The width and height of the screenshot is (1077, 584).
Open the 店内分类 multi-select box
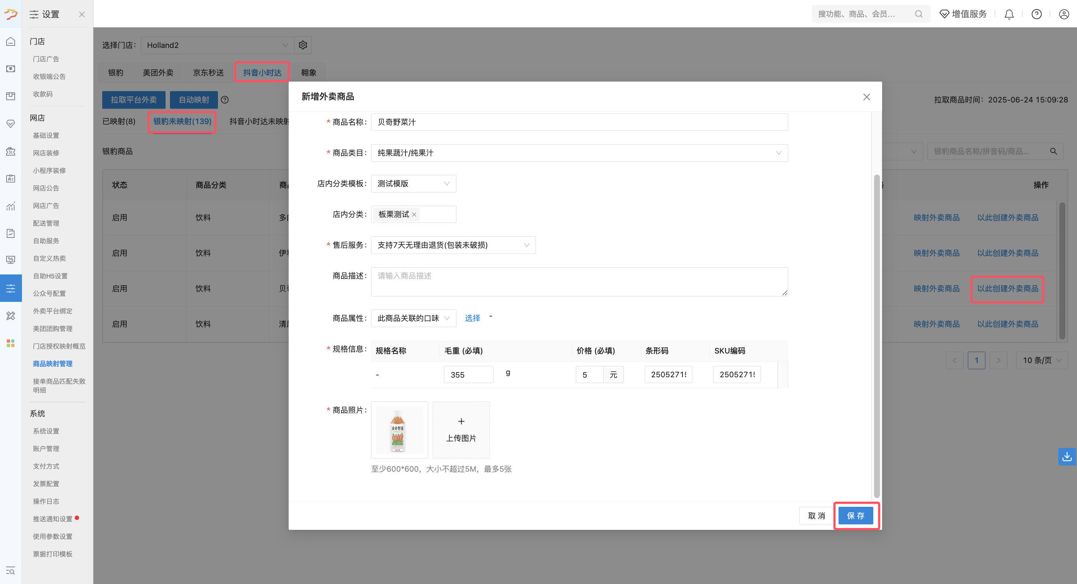tap(414, 214)
